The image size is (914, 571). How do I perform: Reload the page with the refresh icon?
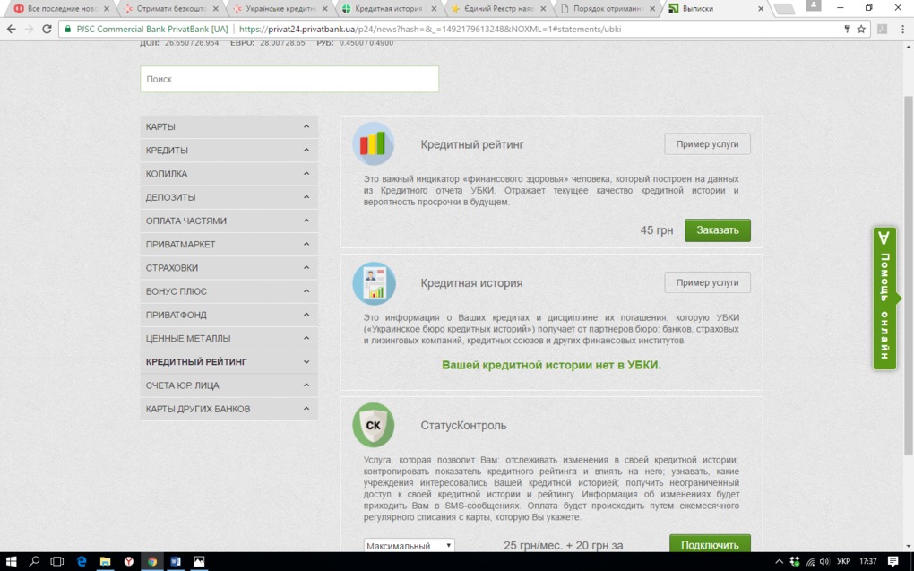47,29
